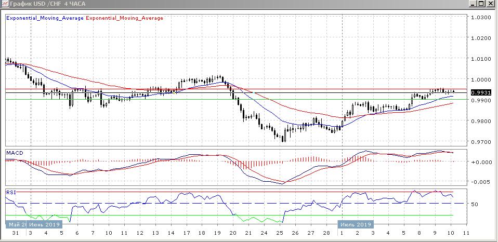The width and height of the screenshot is (498, 242).
Task: Select date 19 on the time axis
Action: tap(217, 234)
